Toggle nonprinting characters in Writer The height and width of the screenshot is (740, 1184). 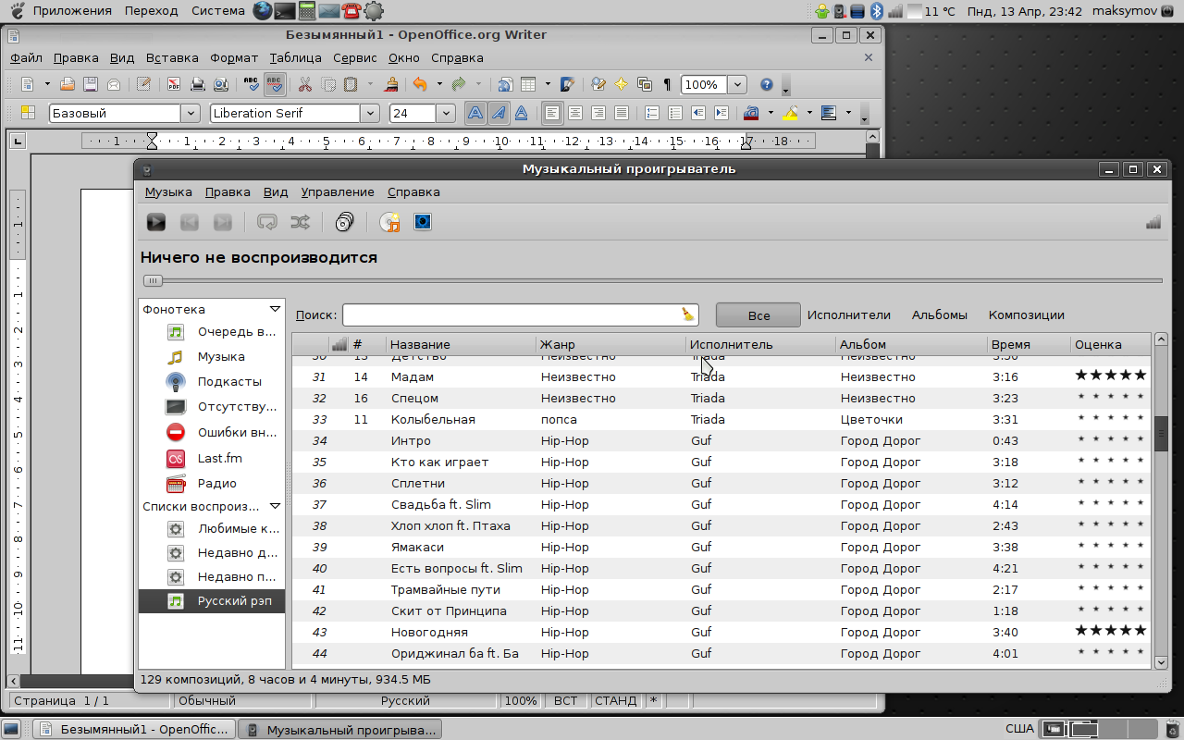[x=667, y=85]
